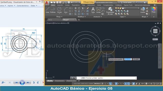
Task: Open Archivo menu in photo viewer
Action: pyautogui.click(x=3, y=6)
